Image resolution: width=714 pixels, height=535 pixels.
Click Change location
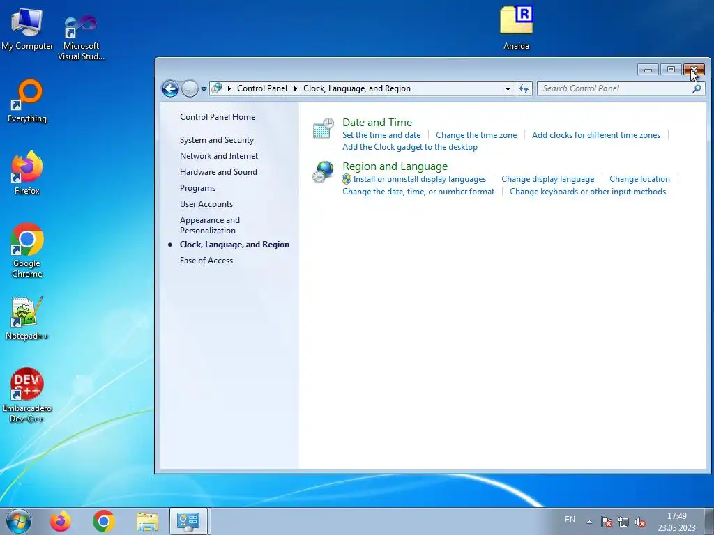tap(639, 179)
